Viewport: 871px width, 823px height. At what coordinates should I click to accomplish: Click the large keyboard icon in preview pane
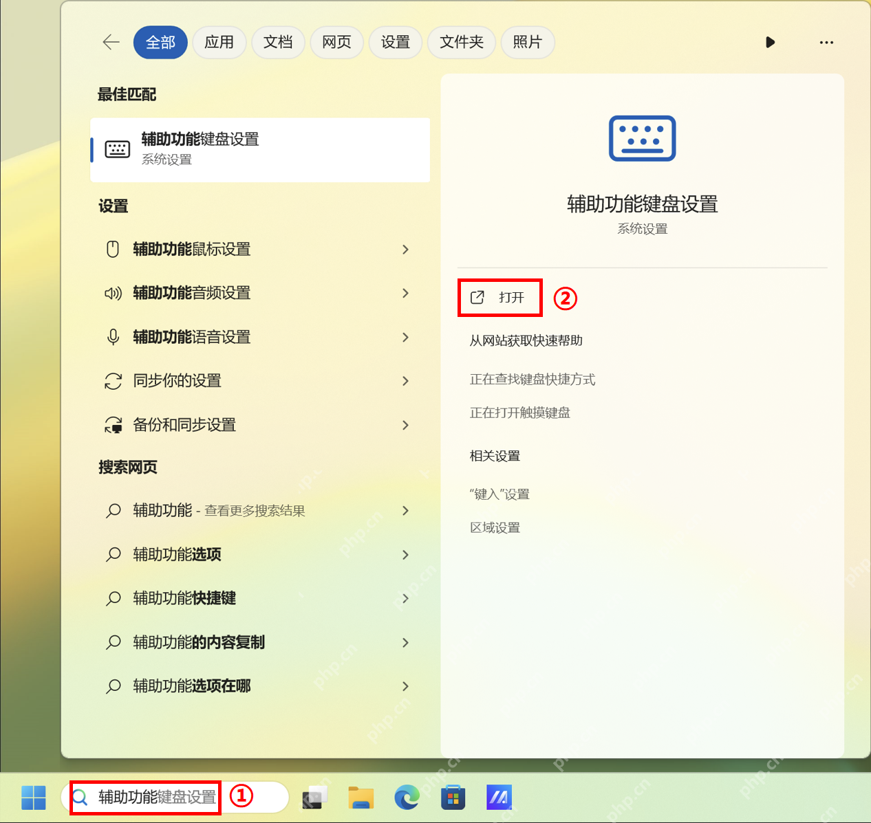point(643,138)
